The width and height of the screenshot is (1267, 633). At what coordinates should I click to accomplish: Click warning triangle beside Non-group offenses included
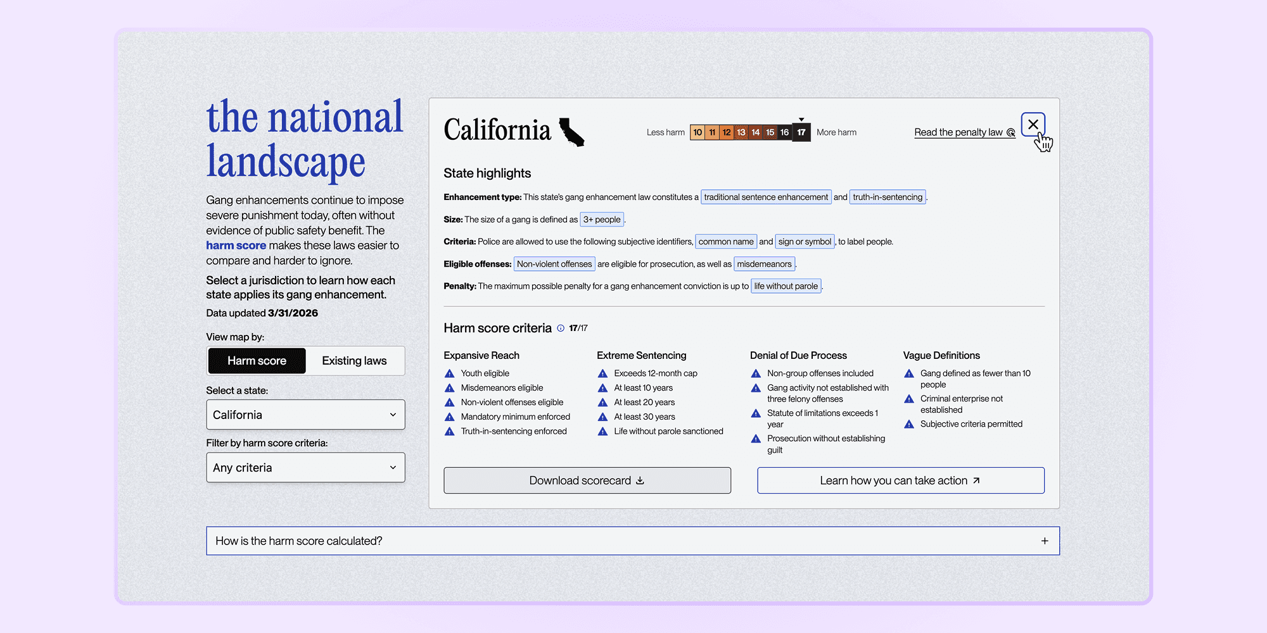(x=756, y=373)
